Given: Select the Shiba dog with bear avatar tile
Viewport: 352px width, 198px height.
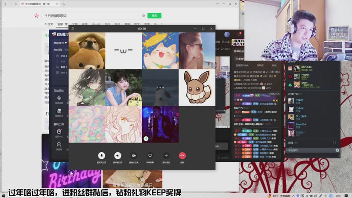Looking at the screenshot, I should pos(87,51).
